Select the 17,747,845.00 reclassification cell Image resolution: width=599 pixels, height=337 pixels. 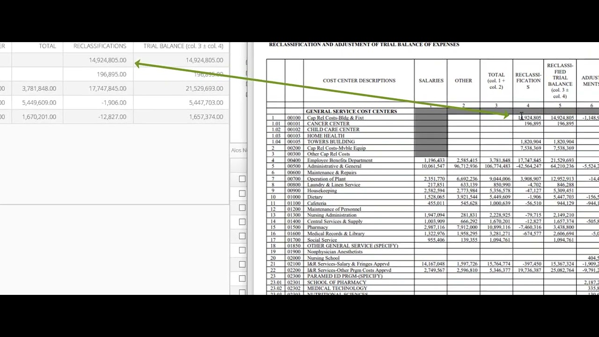(108, 88)
